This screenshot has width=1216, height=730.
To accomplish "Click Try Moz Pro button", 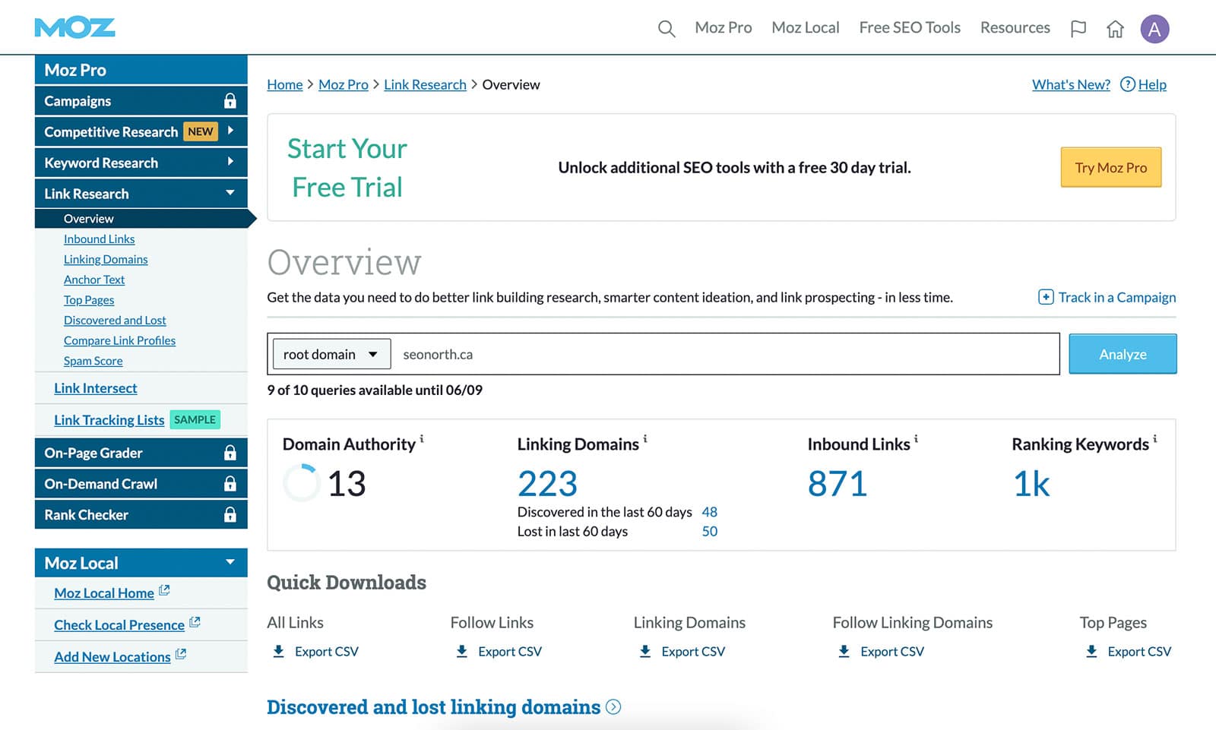I will point(1110,167).
